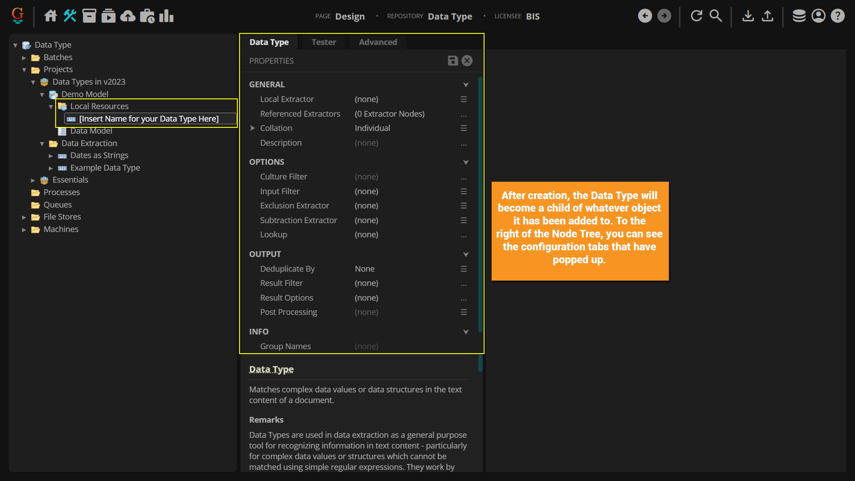Viewport: 855px width, 481px height.
Task: Navigate back with the left arrow button
Action: 645,16
